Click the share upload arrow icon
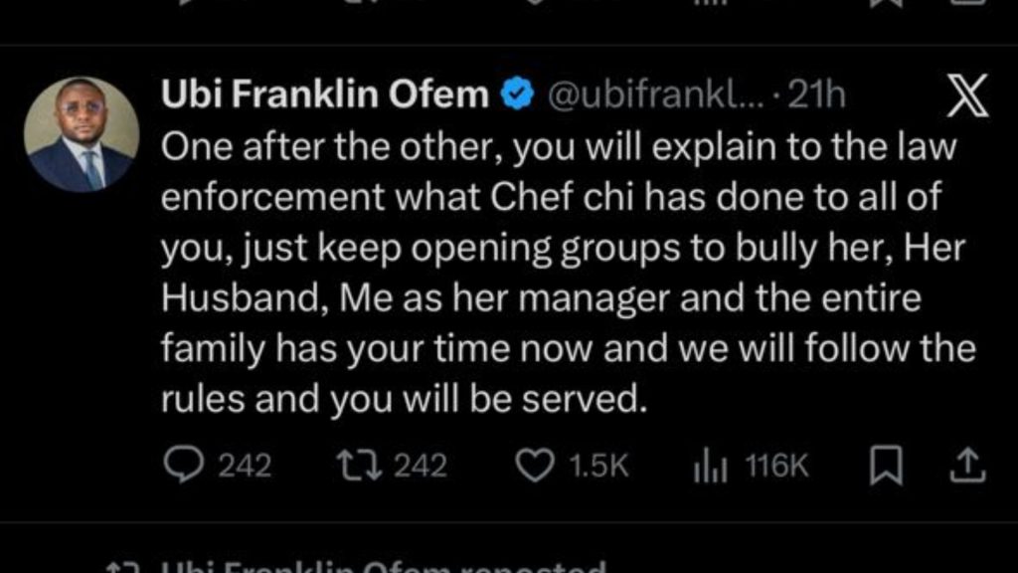The width and height of the screenshot is (1018, 573). pyautogui.click(x=968, y=466)
